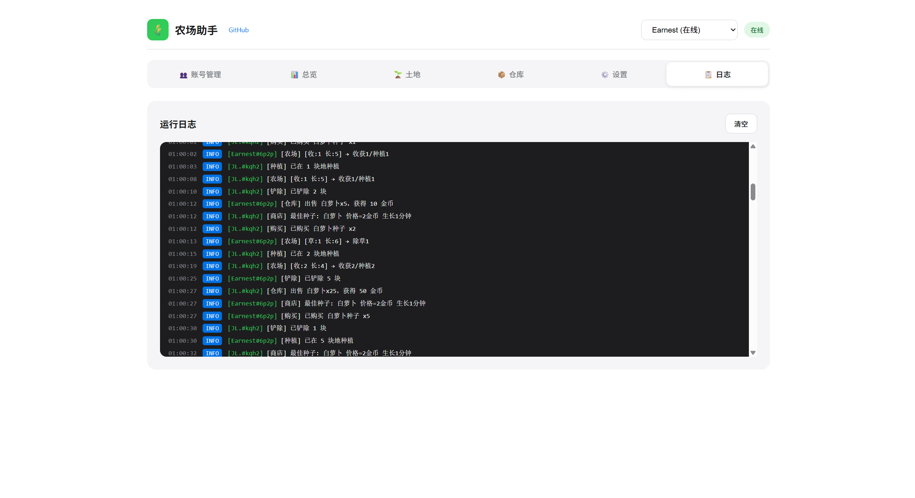Open the Earnest (在线) account dropdown
Viewport: 915px width, 498px height.
click(689, 30)
